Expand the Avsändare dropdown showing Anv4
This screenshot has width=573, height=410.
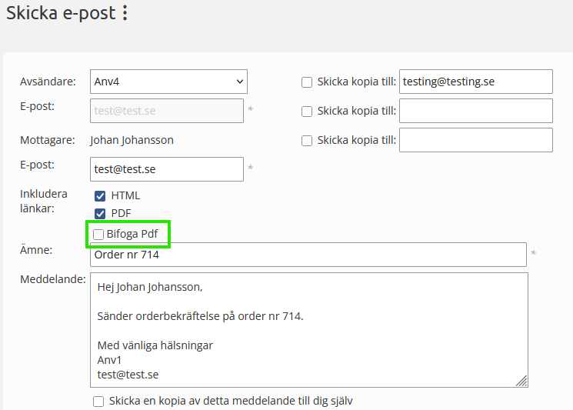click(168, 81)
